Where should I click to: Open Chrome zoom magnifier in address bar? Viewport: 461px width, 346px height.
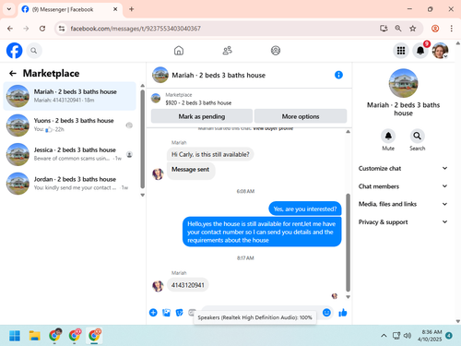pos(398,29)
